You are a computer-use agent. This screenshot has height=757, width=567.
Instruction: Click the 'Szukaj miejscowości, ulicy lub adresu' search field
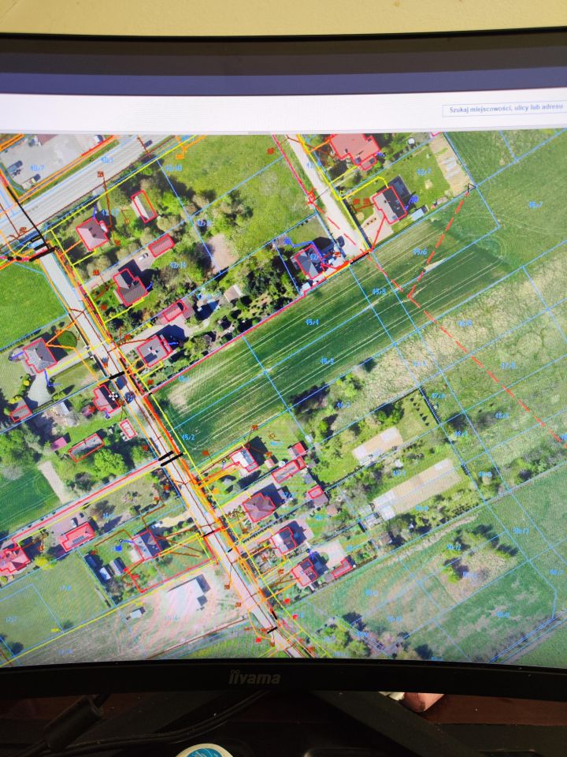click(504, 109)
